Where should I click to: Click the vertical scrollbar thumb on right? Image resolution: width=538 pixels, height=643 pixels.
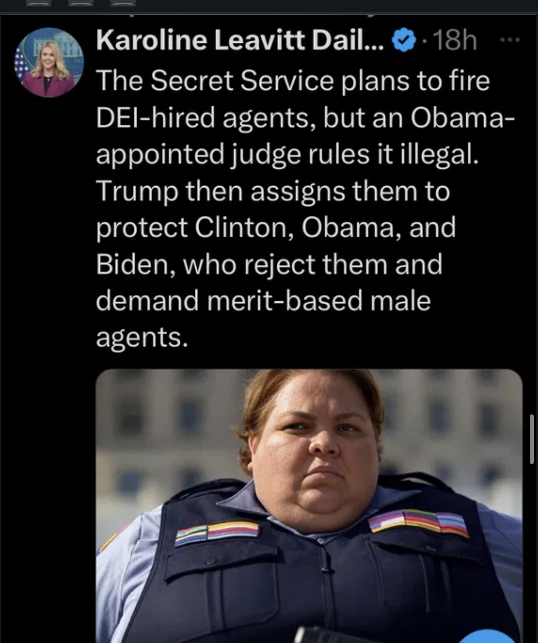click(x=532, y=439)
